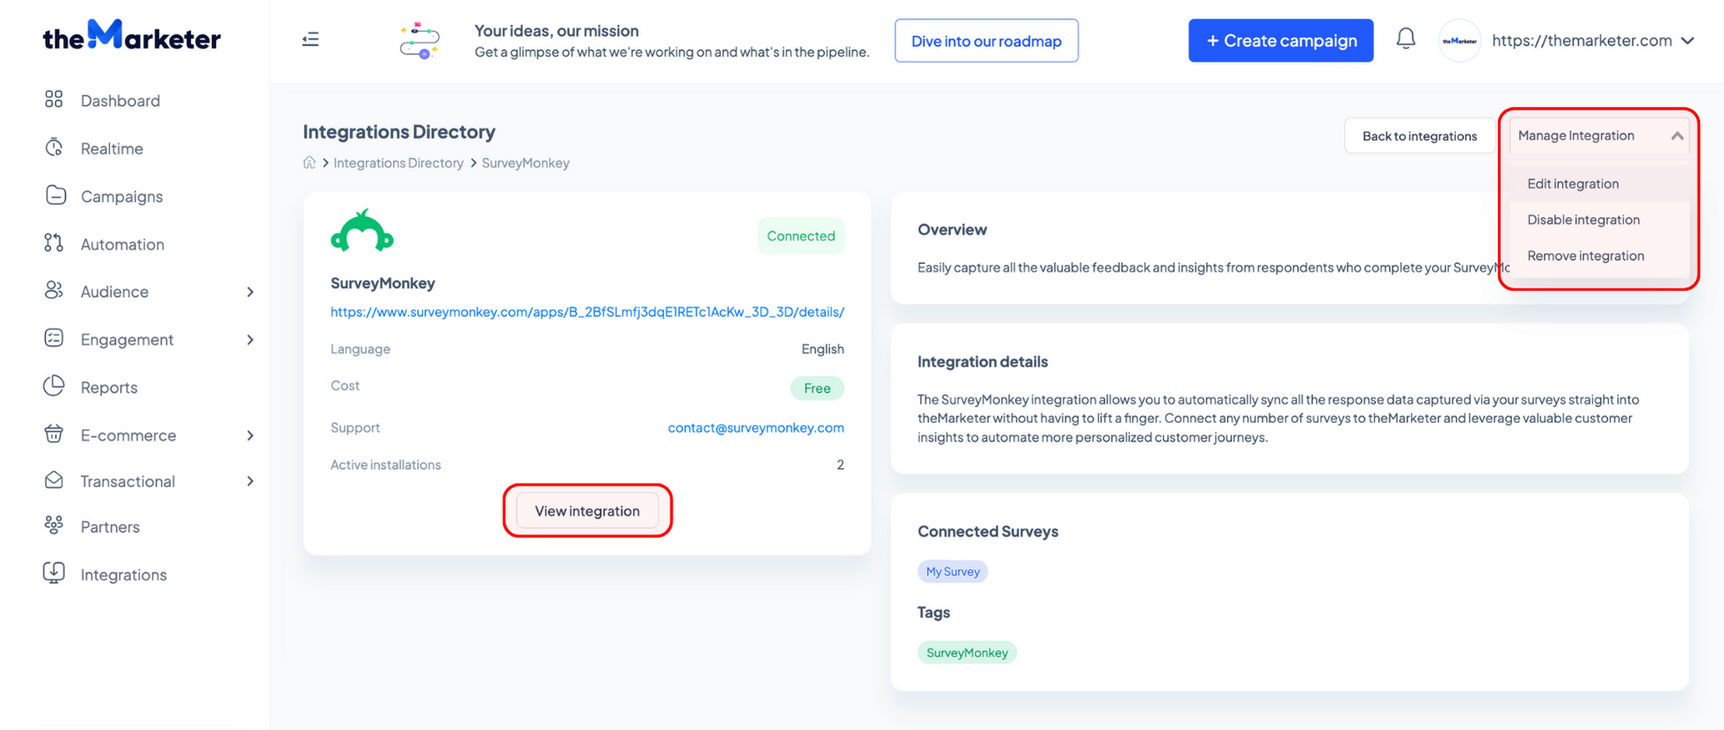The image size is (1724, 730).
Task: Open Automation in the sidebar
Action: coord(122,245)
